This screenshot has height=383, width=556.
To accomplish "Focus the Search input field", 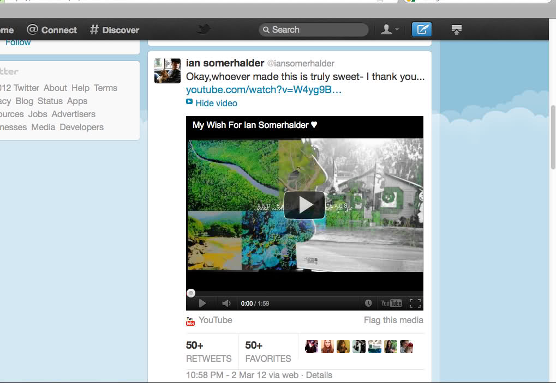I will point(314,30).
